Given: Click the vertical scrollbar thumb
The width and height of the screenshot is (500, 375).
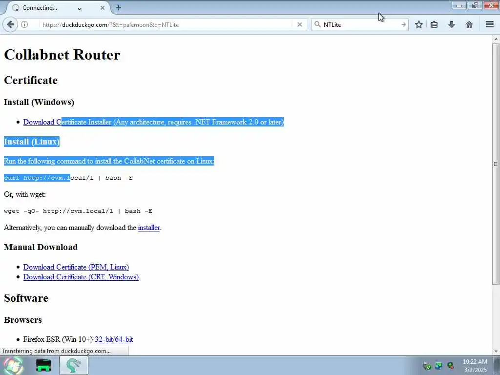Looking at the screenshot, I should [496, 164].
